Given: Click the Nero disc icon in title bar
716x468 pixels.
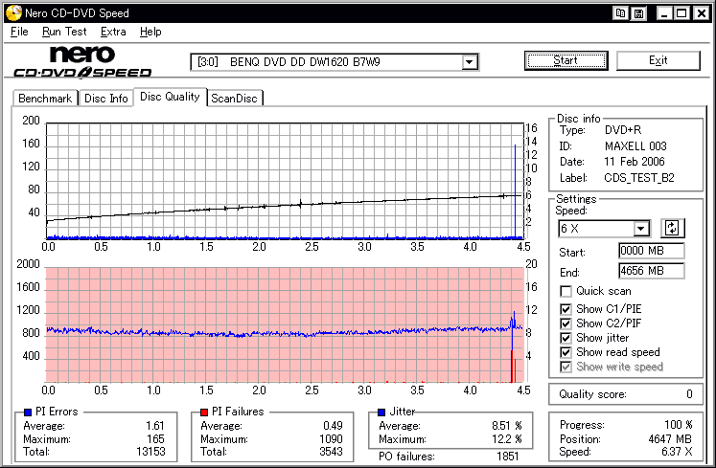Looking at the screenshot, I should click(13, 12).
